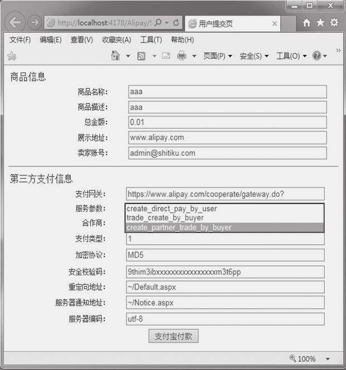Image resolution: width=346 pixels, height=370 pixels.
Task: Click the search magnifier in address bar
Action: click(x=158, y=23)
